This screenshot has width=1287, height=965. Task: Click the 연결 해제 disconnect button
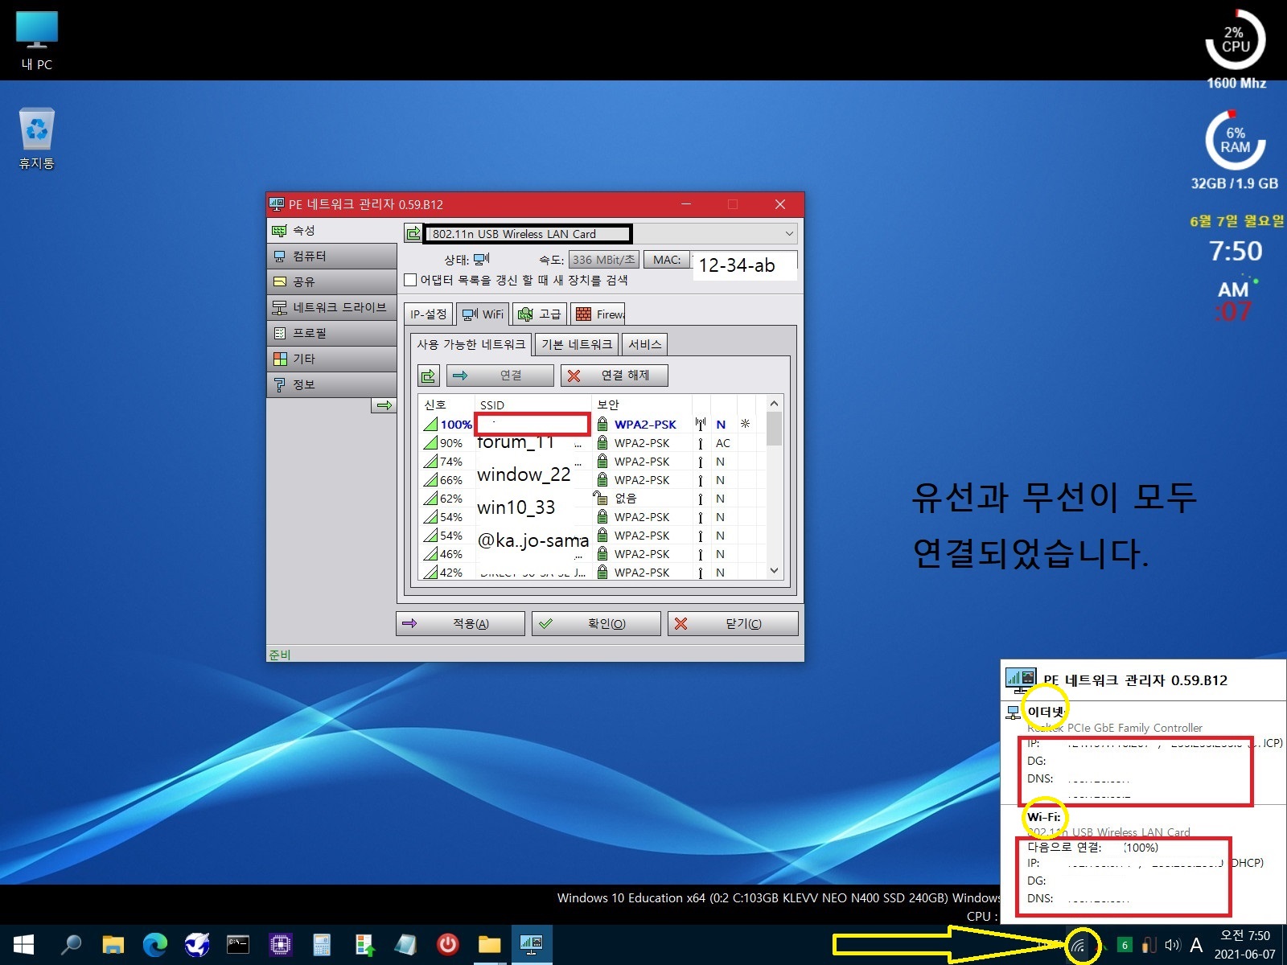[615, 376]
